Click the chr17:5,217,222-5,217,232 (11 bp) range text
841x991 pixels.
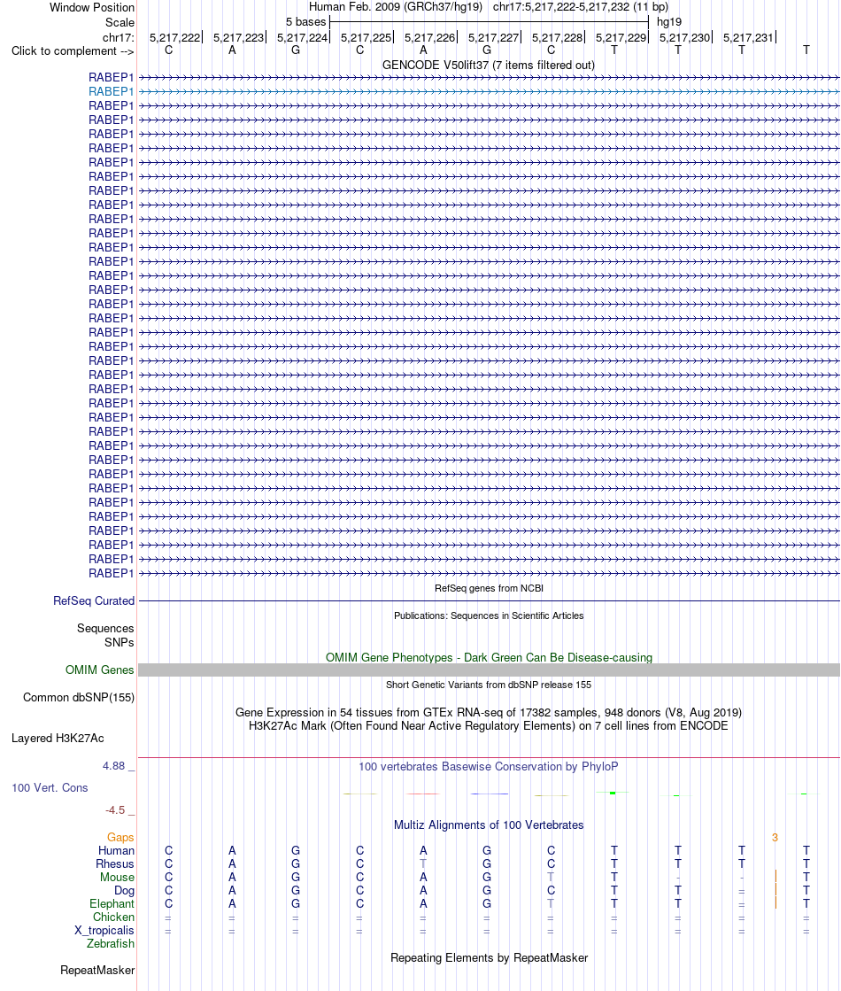pos(581,7)
